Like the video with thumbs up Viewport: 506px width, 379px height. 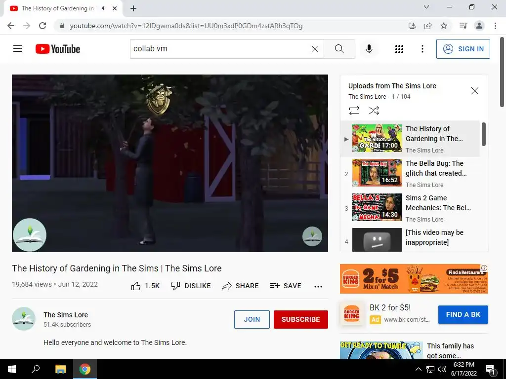tap(146, 286)
